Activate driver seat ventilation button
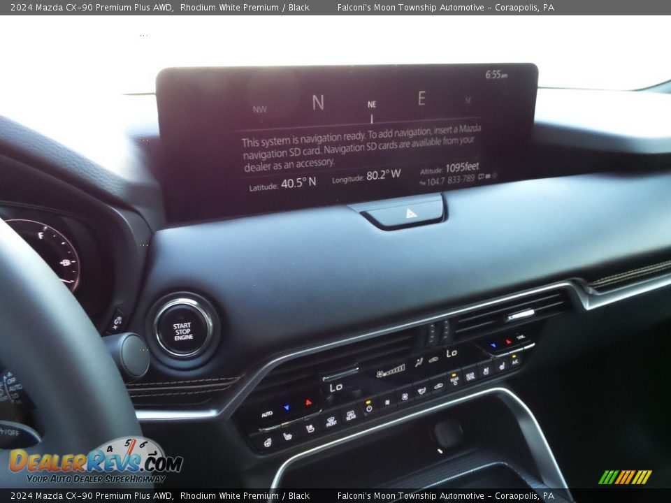 pos(310,428)
